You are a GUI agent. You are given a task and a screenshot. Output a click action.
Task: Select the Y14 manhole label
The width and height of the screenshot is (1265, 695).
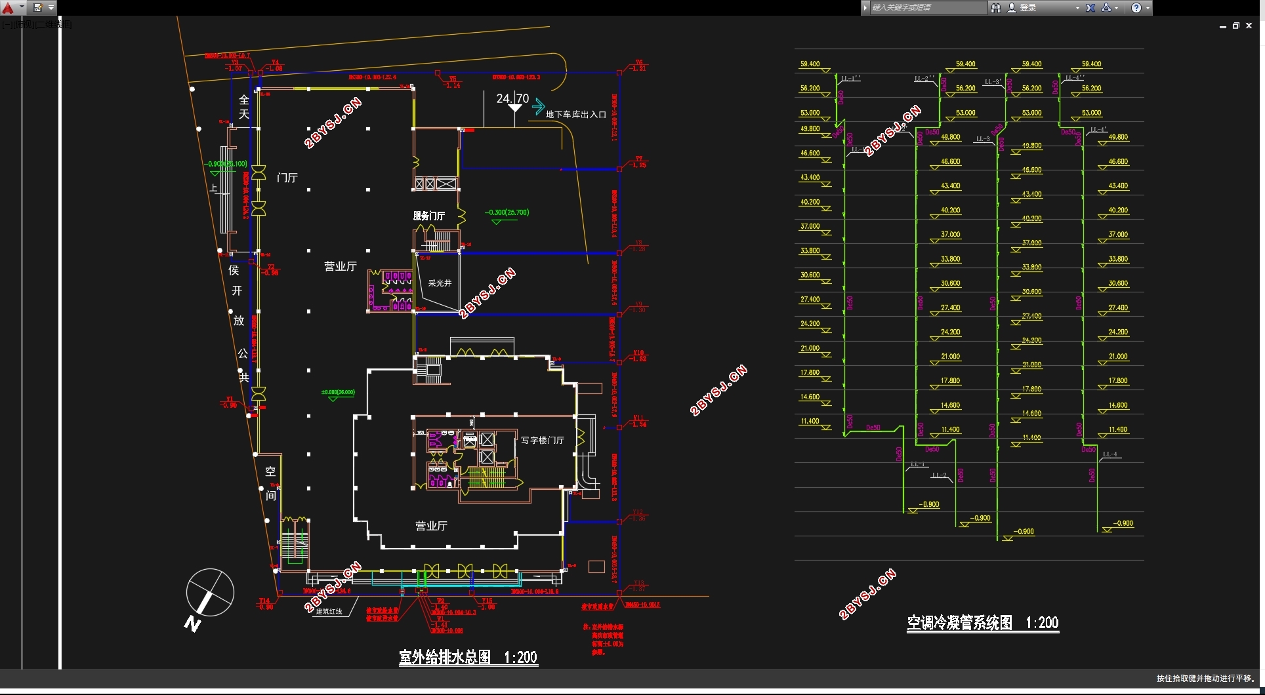pyautogui.click(x=264, y=601)
